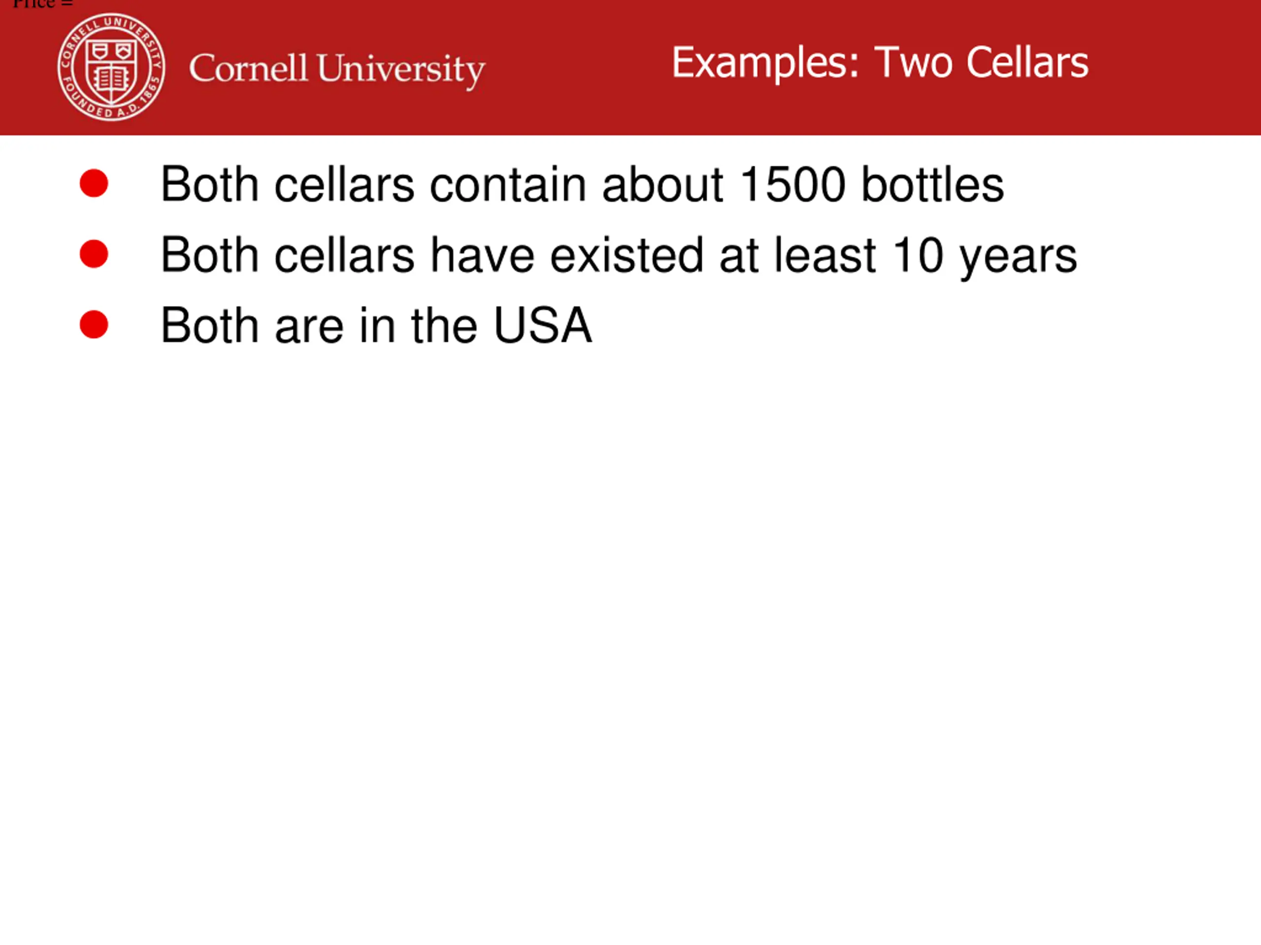Click the line about 1500 bottles
Image resolution: width=1261 pixels, height=945 pixels.
582,185
